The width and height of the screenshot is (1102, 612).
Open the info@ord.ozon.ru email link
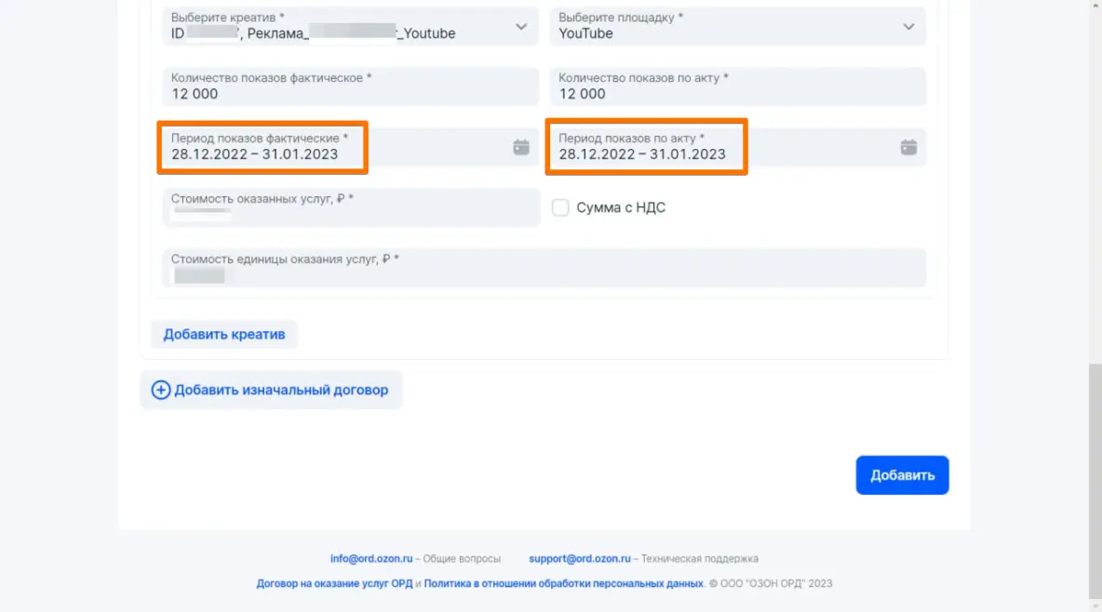pyautogui.click(x=371, y=559)
